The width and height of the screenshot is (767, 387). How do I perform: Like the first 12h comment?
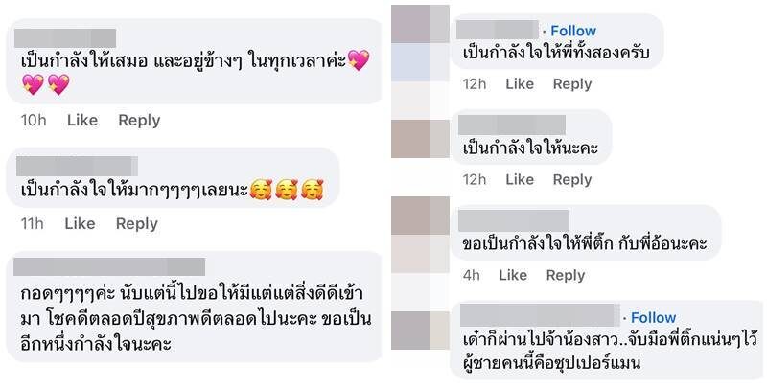click(520, 84)
